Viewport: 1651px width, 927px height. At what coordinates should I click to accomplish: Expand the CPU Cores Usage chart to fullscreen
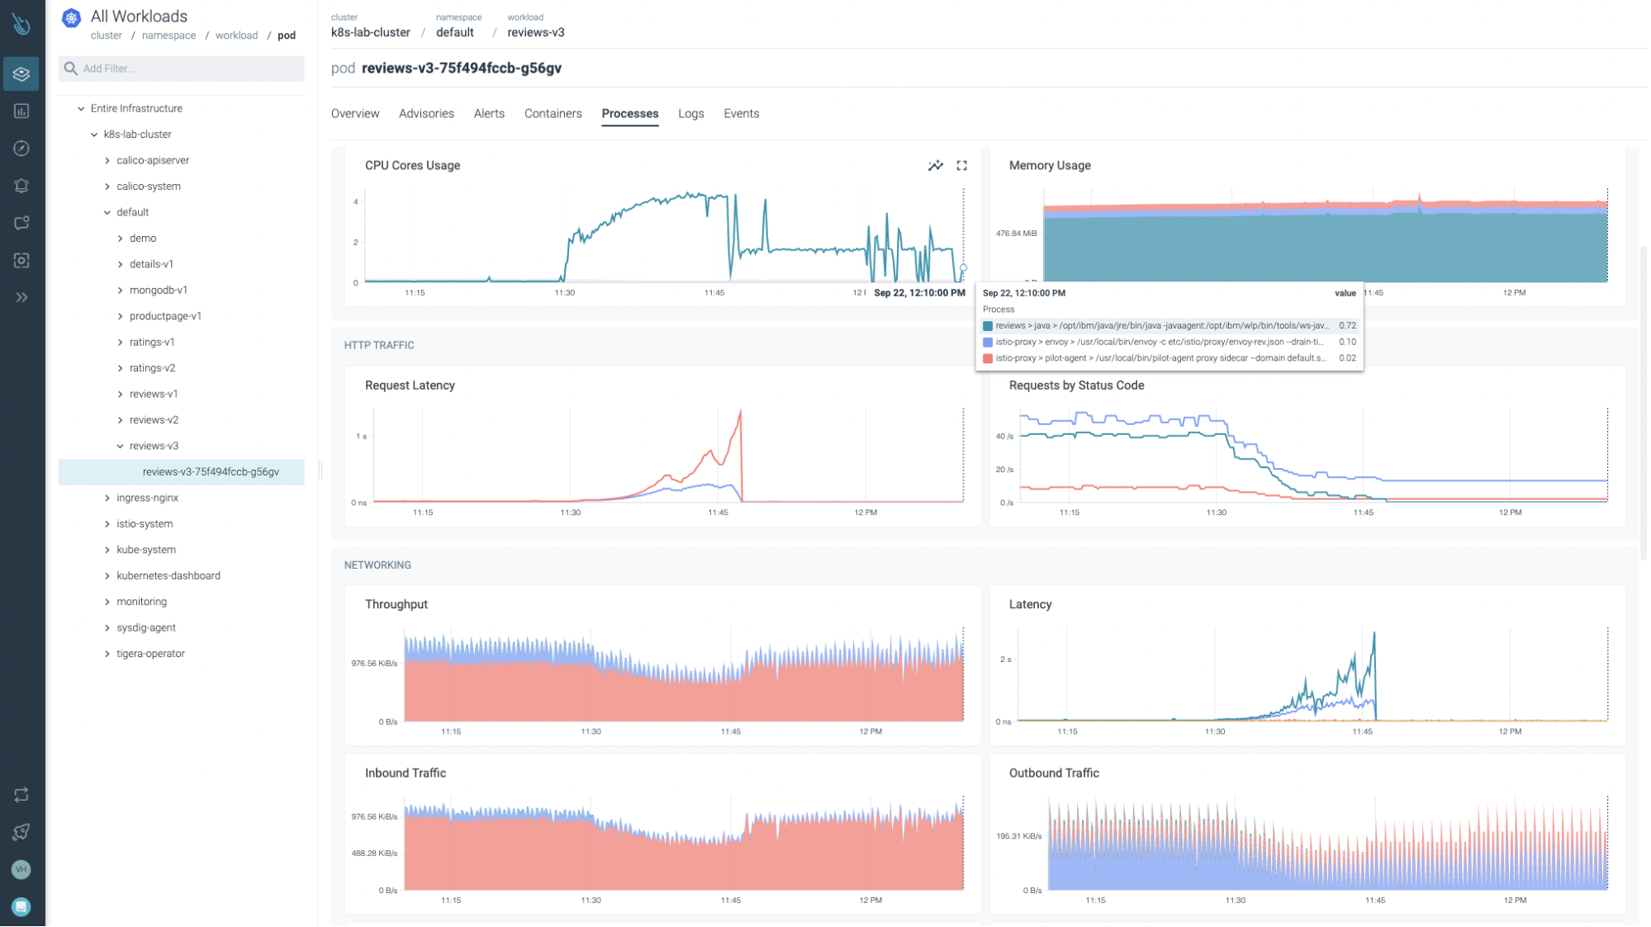[x=961, y=165]
